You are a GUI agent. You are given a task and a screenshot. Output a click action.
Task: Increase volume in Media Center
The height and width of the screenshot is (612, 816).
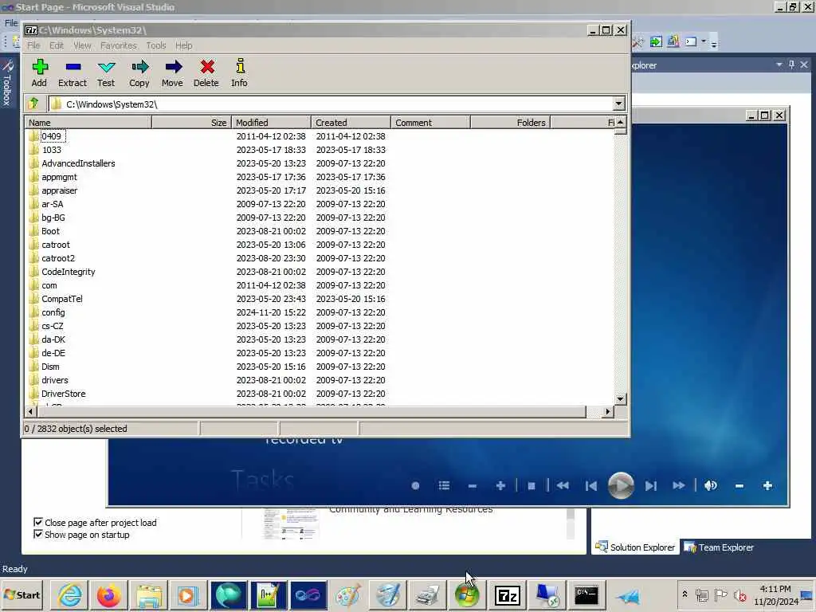point(767,485)
